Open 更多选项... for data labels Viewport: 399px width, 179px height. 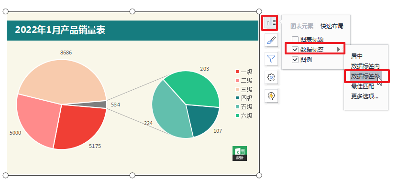pos(365,96)
